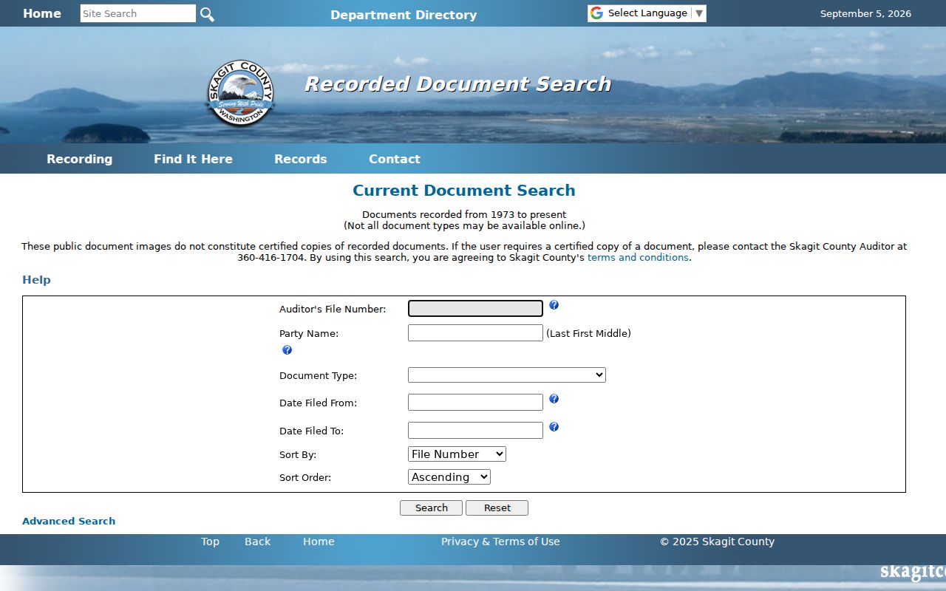Click the site search magnifier icon
The height and width of the screenshot is (591, 946).
(x=207, y=14)
